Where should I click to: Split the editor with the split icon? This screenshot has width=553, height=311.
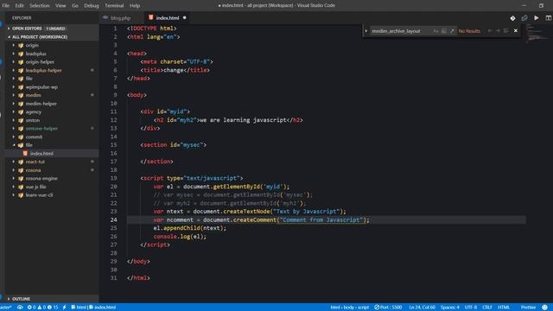[x=549, y=18]
